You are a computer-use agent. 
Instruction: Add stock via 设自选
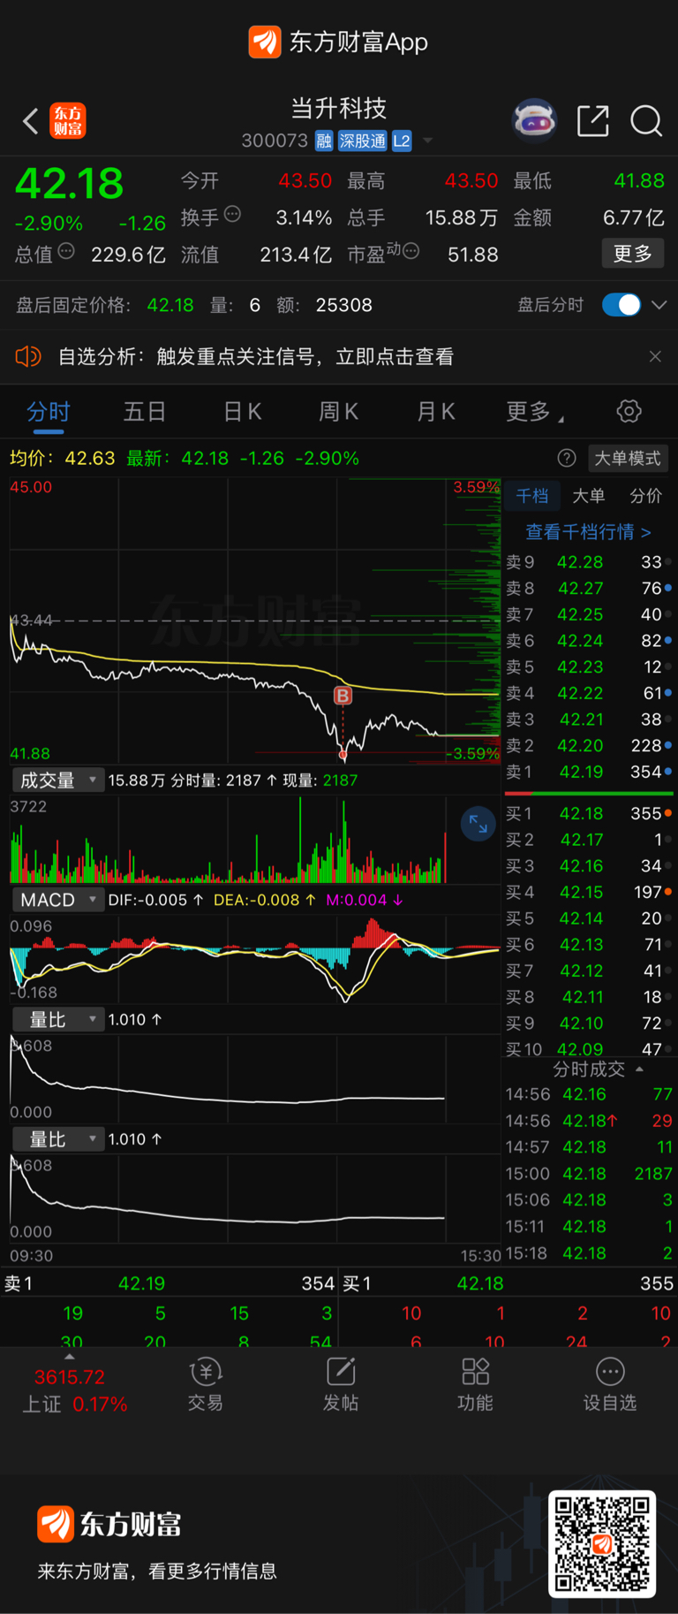click(609, 1384)
